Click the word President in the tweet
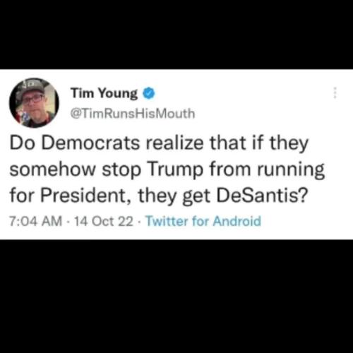 click(83, 196)
